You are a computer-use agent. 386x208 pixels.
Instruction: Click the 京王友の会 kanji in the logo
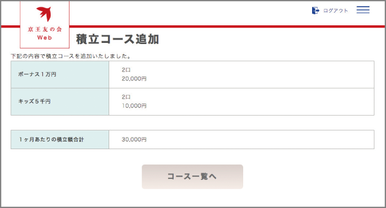pyautogui.click(x=45, y=29)
